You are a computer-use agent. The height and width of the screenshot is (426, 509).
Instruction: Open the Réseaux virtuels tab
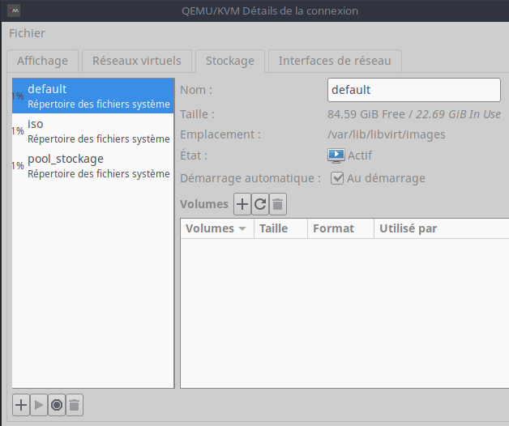pos(137,61)
